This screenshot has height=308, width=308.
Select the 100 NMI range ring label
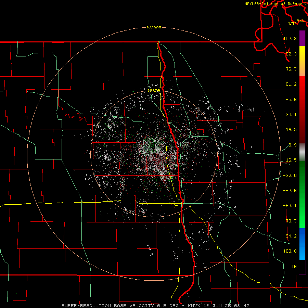pos(154,27)
